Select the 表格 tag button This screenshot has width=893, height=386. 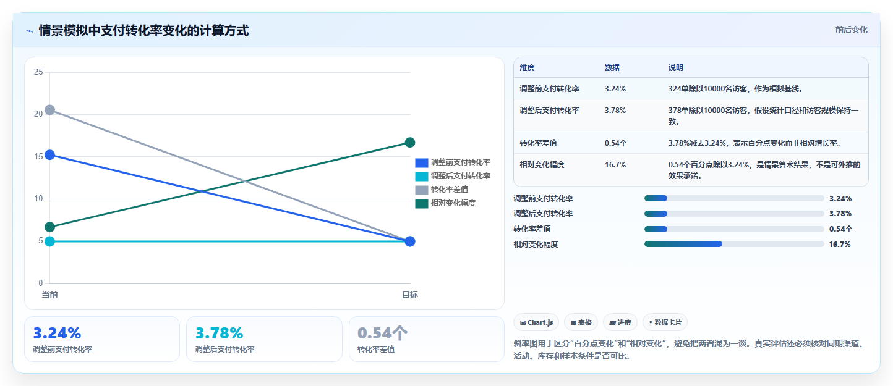point(581,322)
